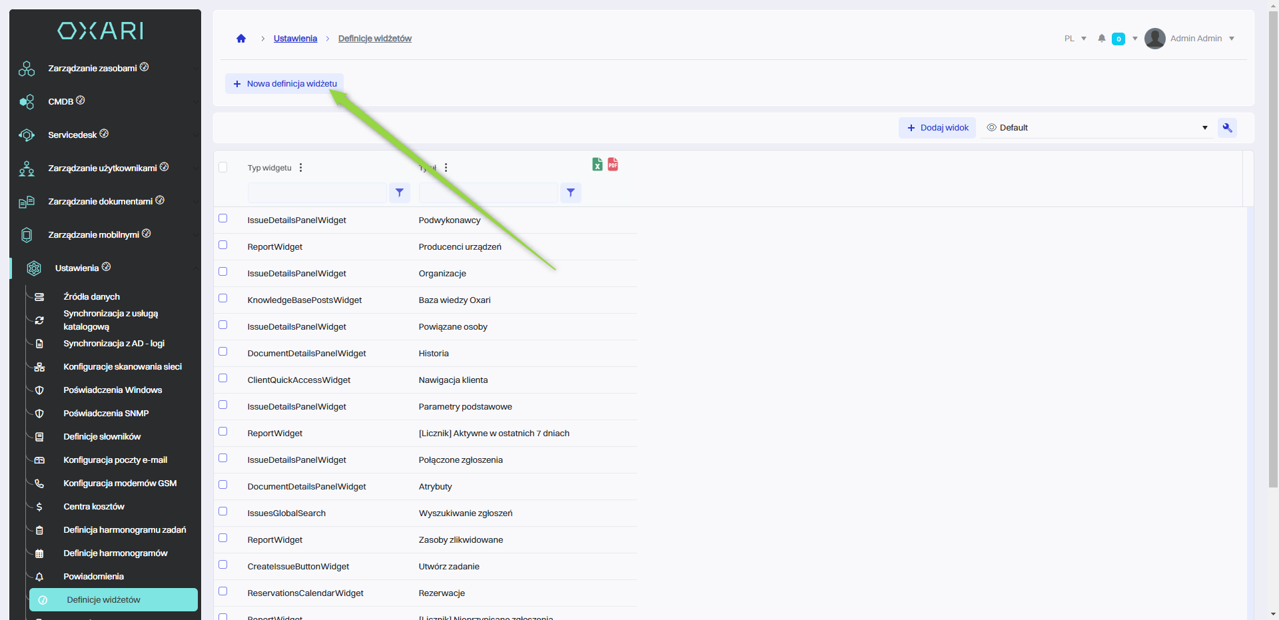Open the wrench view settings

pyautogui.click(x=1227, y=128)
